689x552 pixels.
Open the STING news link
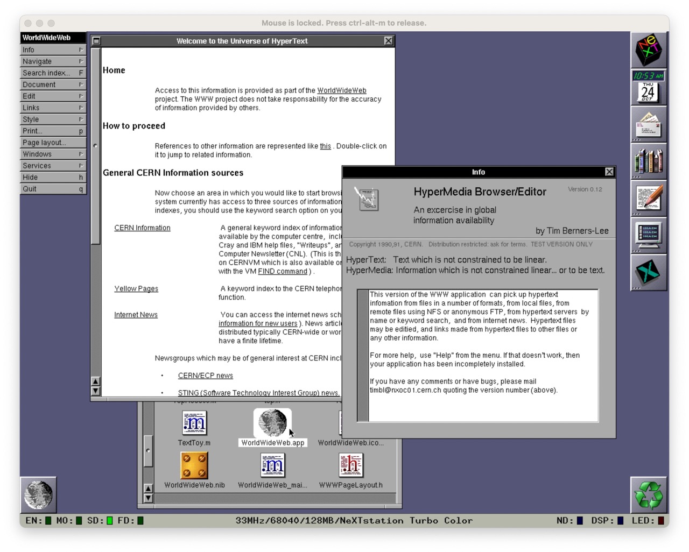258,393
